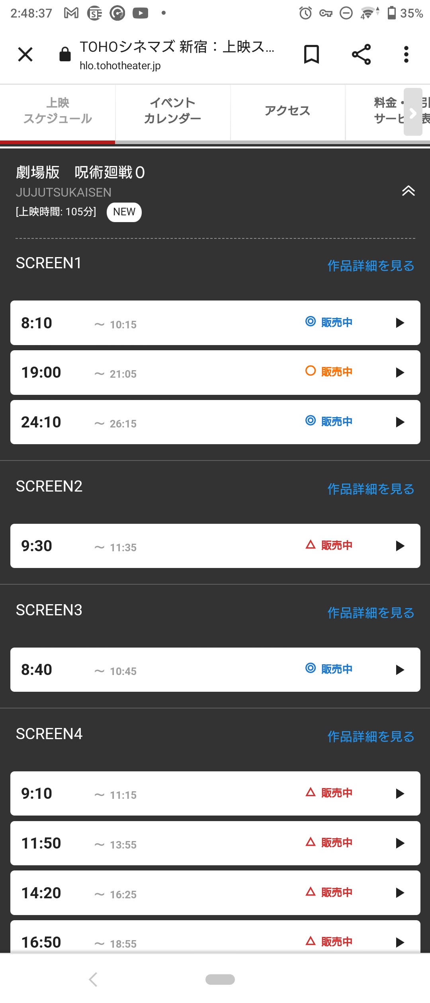Open the share icon in toolbar

(361, 55)
